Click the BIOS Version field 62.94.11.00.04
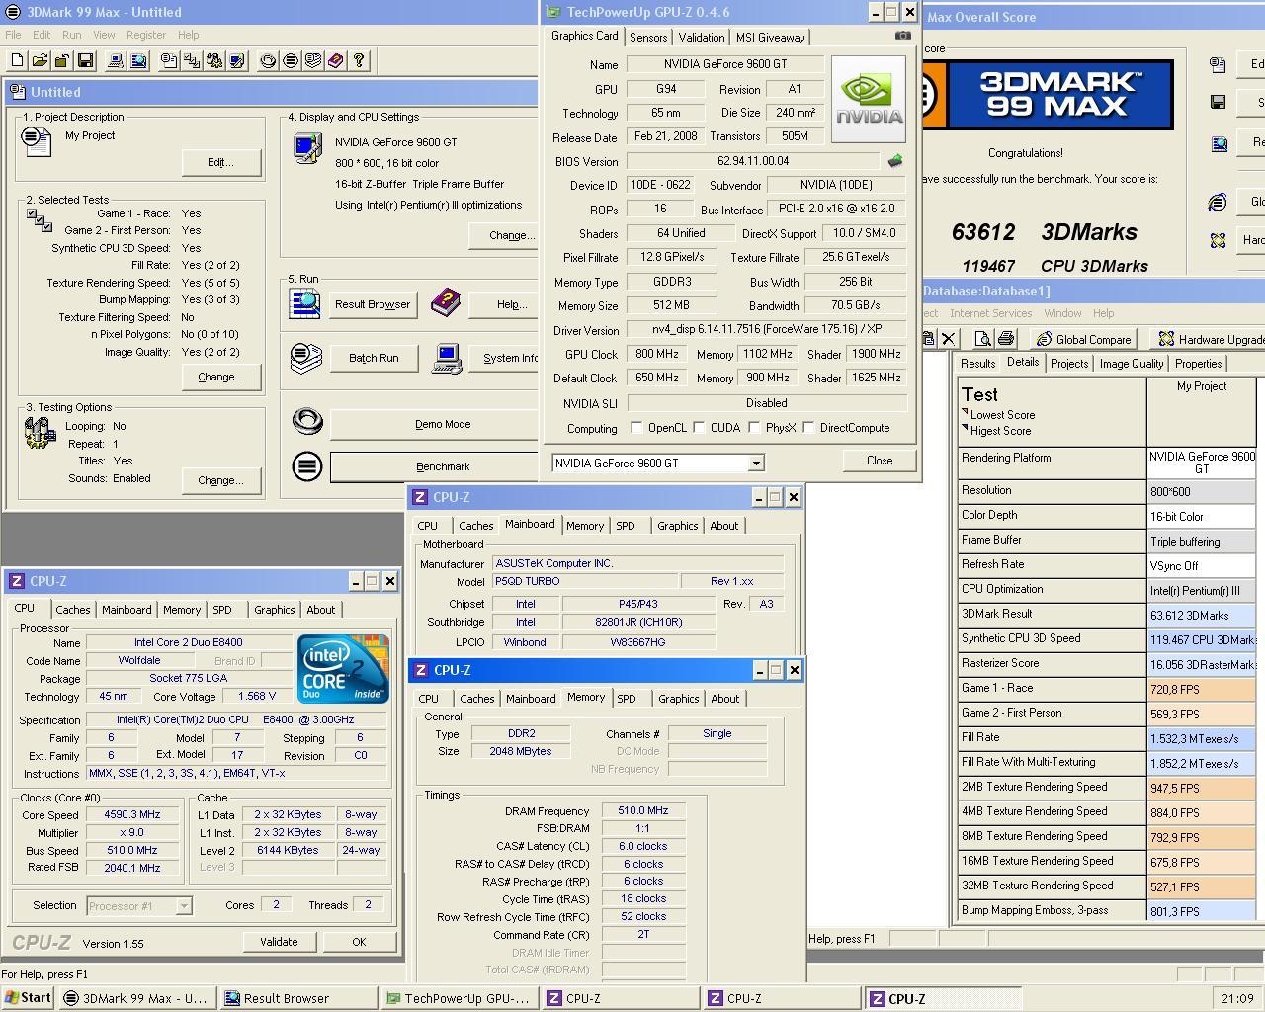The image size is (1265, 1012). pyautogui.click(x=753, y=161)
